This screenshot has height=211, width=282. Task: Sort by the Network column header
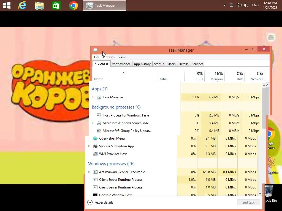pos(255,76)
